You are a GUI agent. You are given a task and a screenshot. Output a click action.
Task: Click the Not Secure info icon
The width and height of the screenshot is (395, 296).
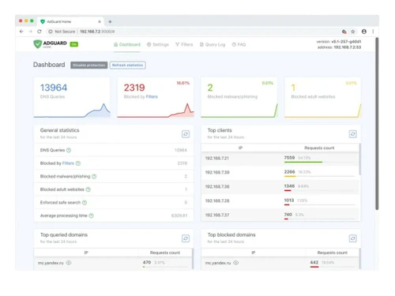[51, 32]
